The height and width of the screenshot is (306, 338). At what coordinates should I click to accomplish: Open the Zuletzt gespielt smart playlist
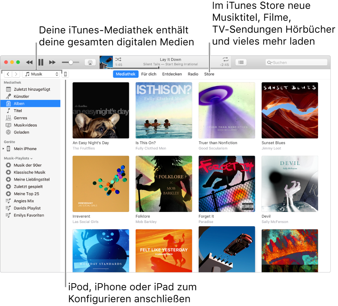coord(30,187)
